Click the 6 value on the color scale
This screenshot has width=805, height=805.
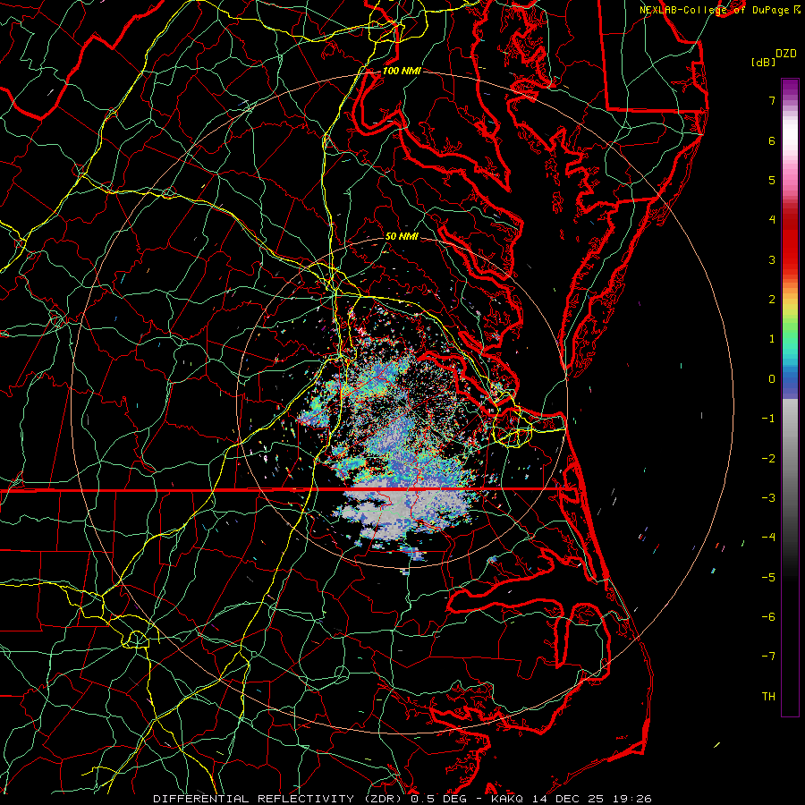[772, 140]
